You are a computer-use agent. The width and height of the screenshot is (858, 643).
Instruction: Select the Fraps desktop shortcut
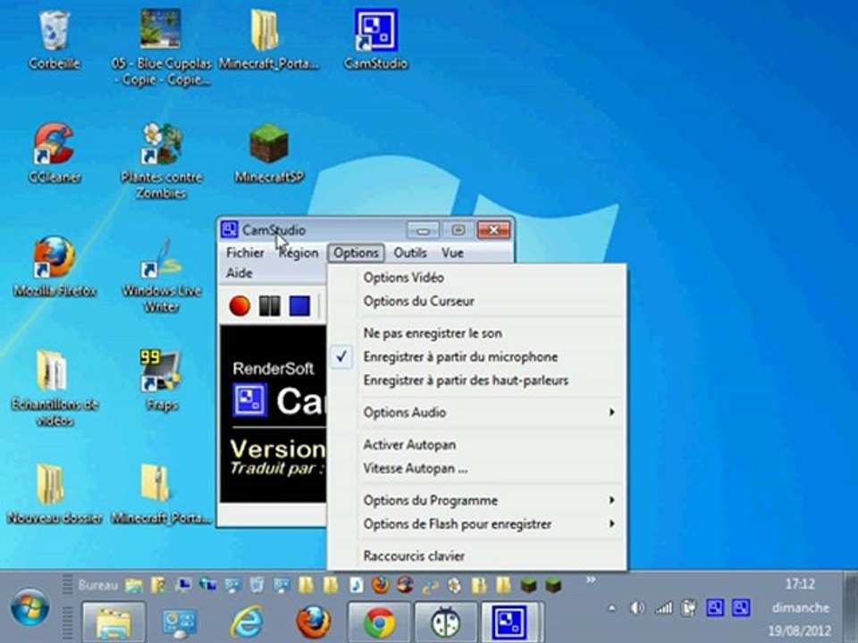pos(161,380)
